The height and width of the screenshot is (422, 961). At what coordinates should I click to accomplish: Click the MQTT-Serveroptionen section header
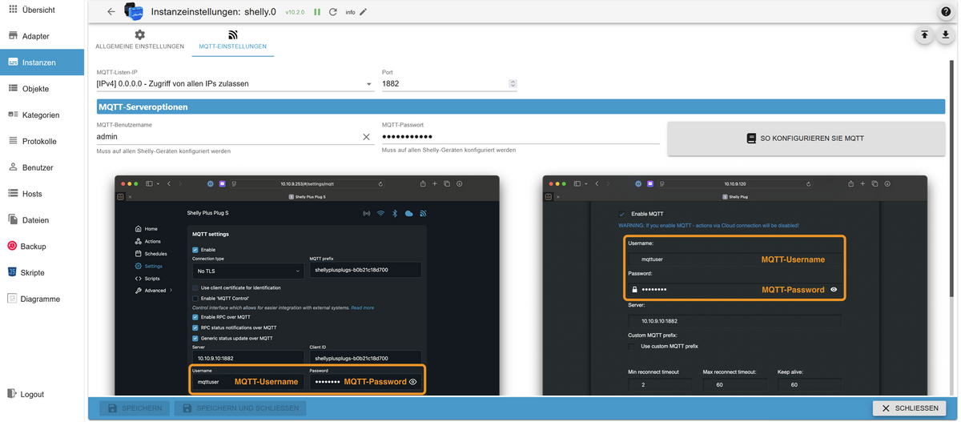[x=521, y=107]
